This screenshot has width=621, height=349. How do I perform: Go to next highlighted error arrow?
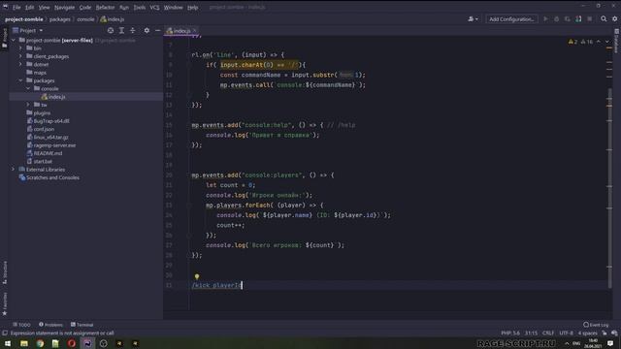coord(607,42)
